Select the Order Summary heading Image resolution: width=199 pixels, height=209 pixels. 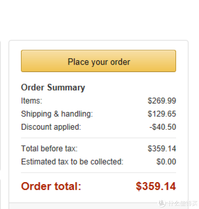pos(53,88)
